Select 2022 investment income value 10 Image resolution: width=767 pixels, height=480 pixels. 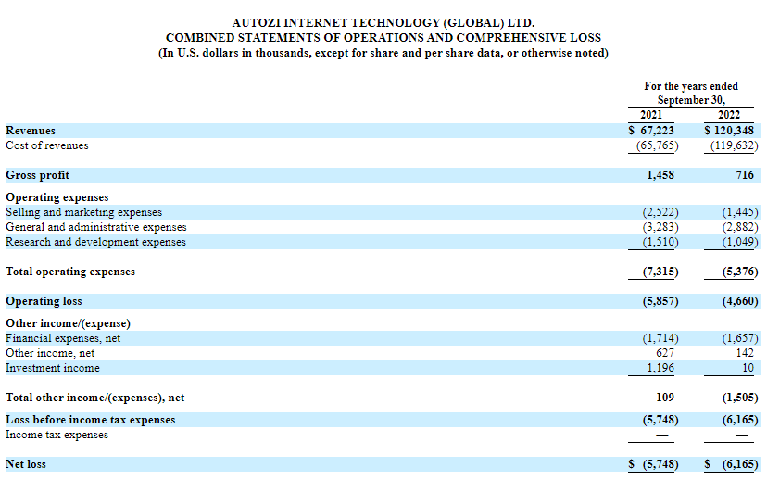(748, 368)
